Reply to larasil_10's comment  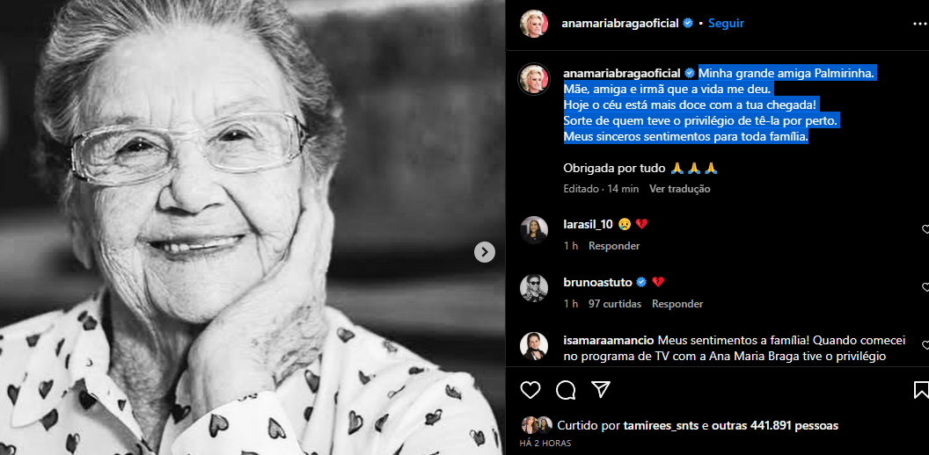click(614, 246)
